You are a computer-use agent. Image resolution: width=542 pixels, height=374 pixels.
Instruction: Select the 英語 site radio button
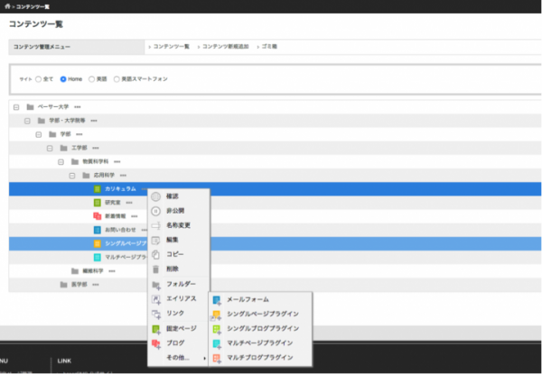[x=91, y=79]
